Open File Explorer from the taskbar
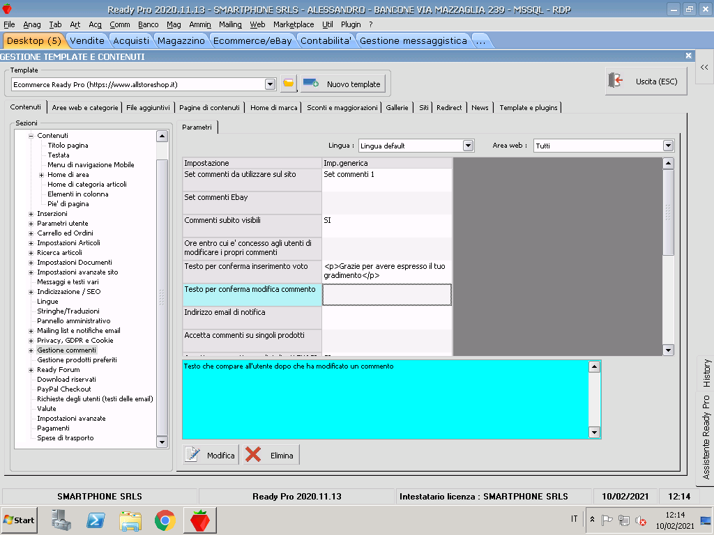The image size is (714, 535). click(x=130, y=520)
